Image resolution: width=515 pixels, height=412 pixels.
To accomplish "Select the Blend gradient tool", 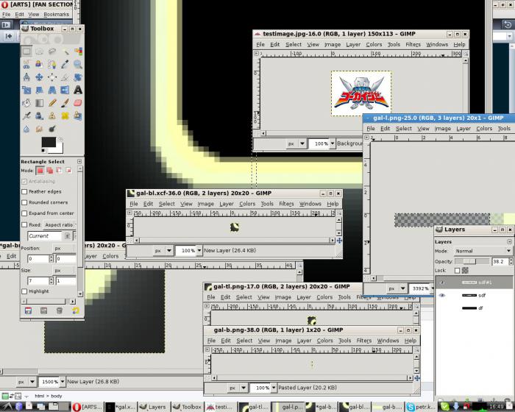I will (40, 103).
